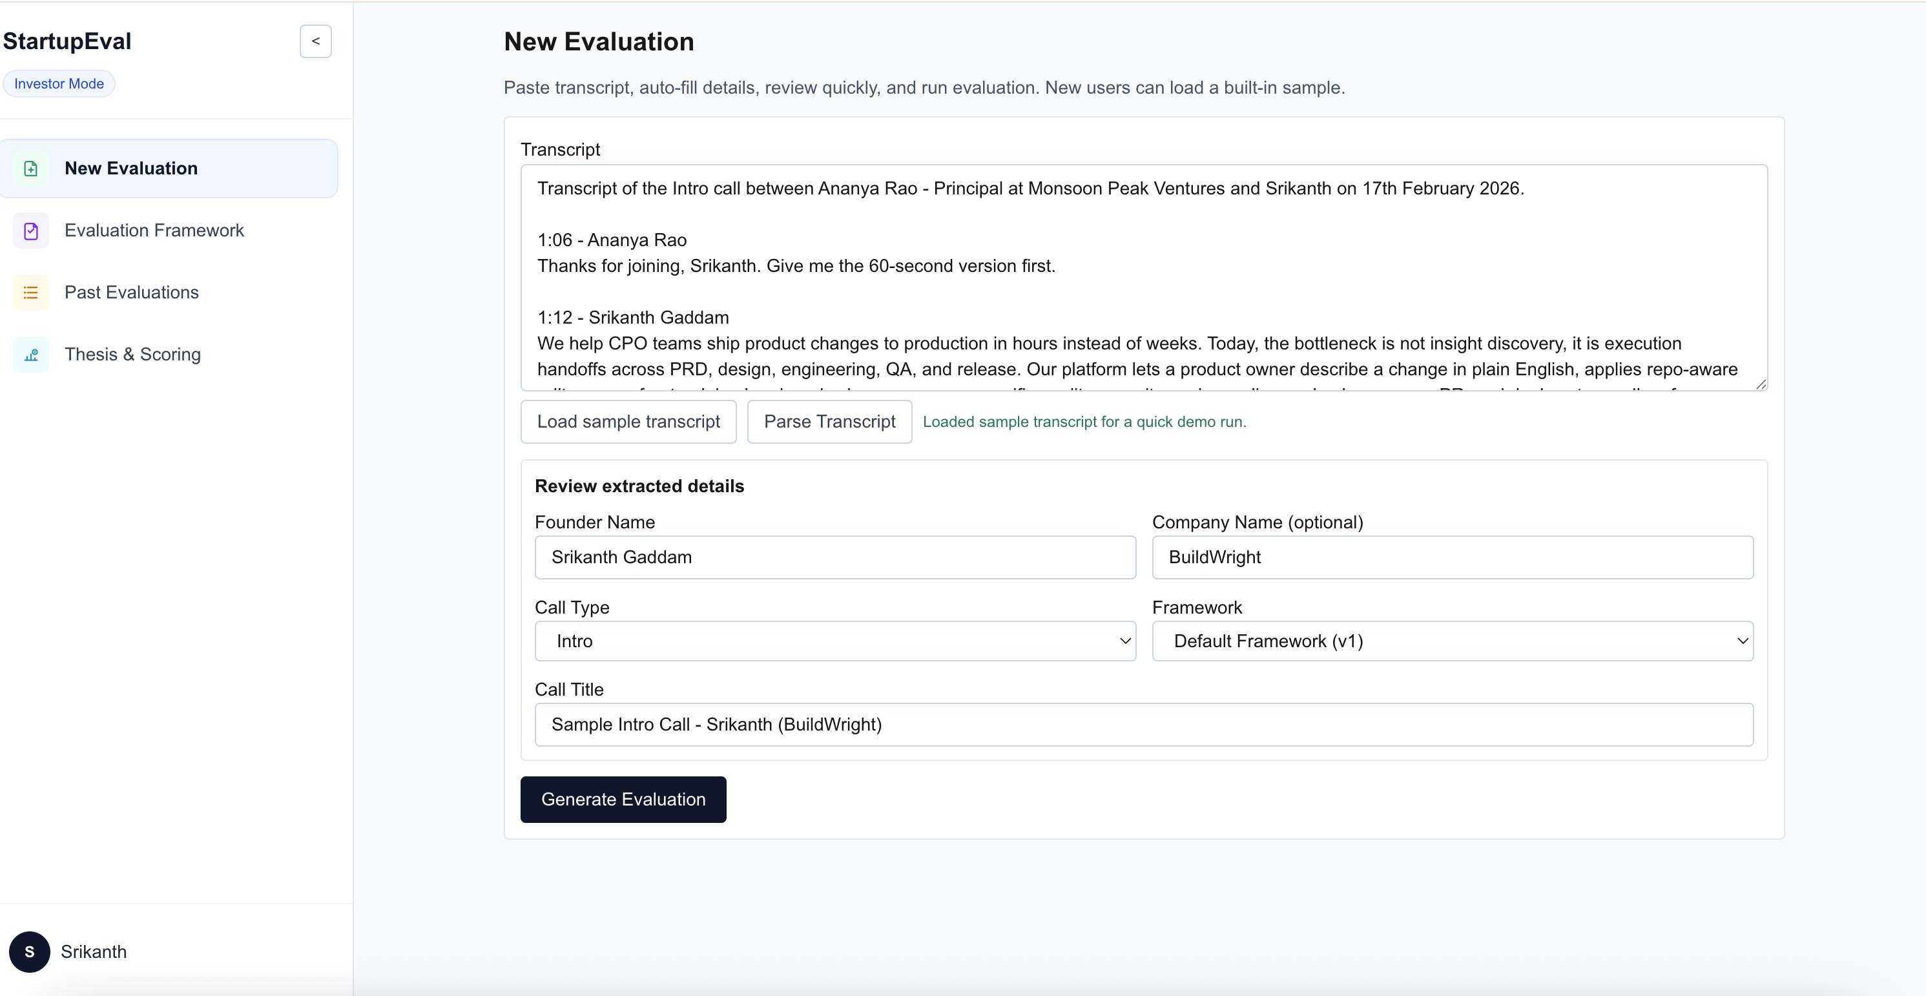Click the Evaluation Framework clipboard icon
This screenshot has width=1926, height=996.
point(30,231)
